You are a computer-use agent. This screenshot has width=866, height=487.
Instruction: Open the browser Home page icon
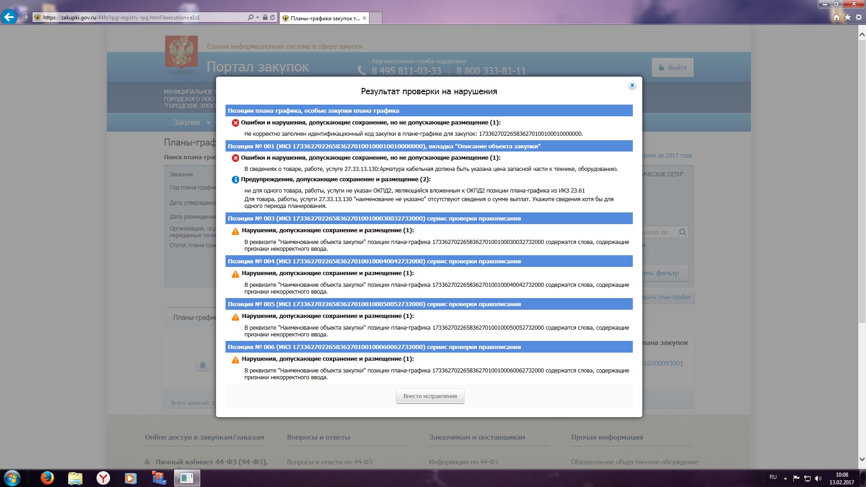click(837, 18)
